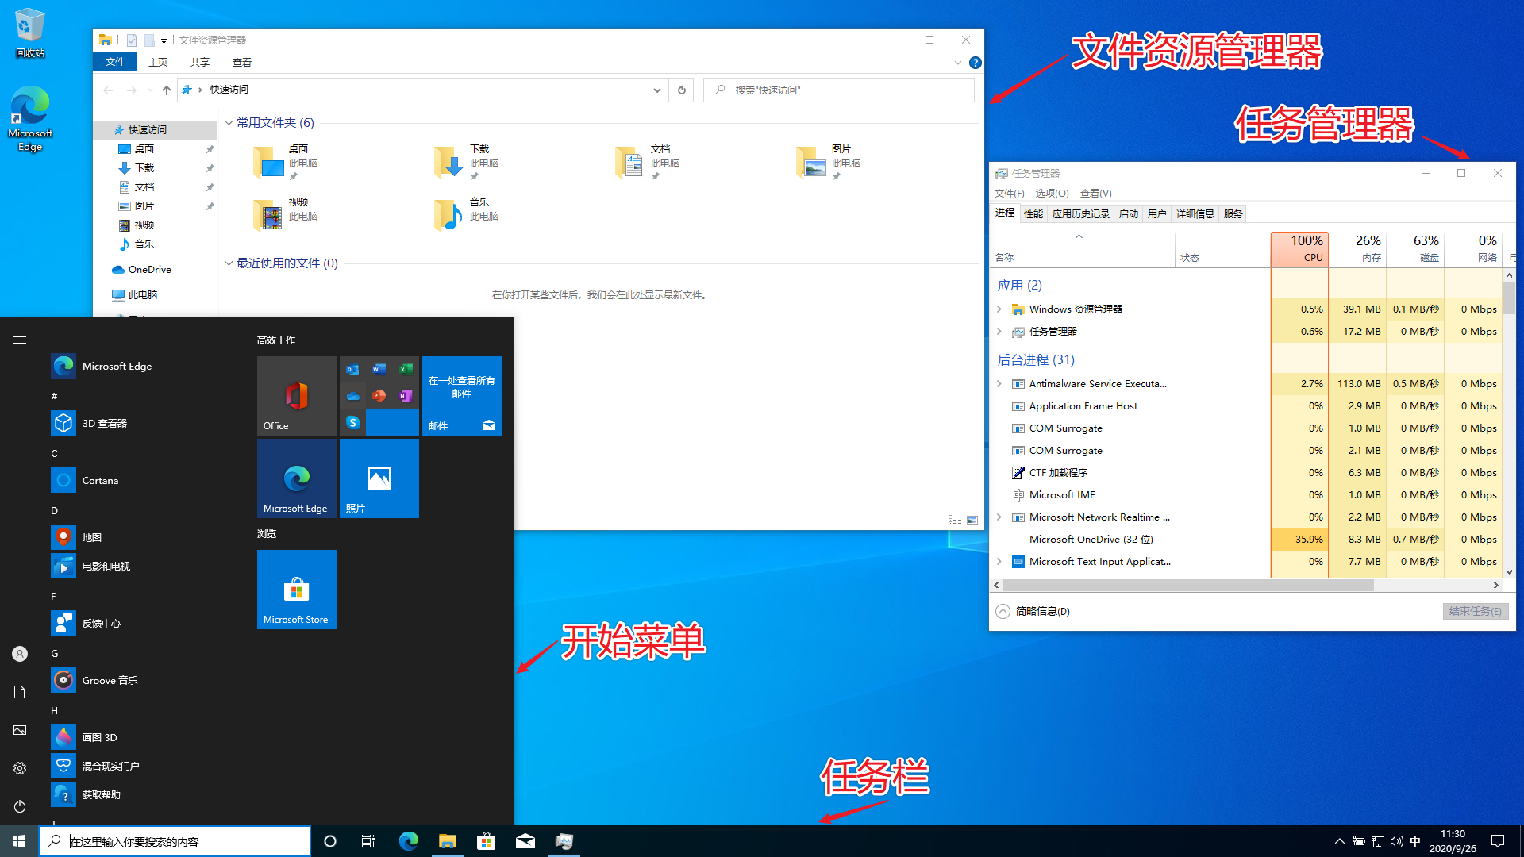Sort processes by the 内存 column
Screen dimensions: 1524x857
click(1357, 248)
